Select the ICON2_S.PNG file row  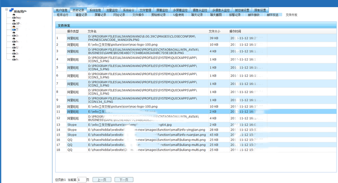196,84
